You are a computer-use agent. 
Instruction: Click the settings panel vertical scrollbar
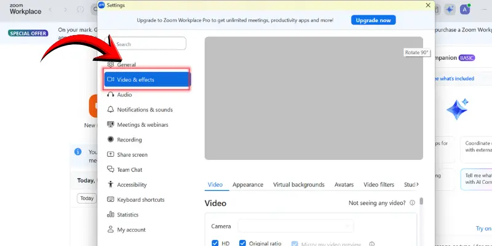tap(421, 201)
